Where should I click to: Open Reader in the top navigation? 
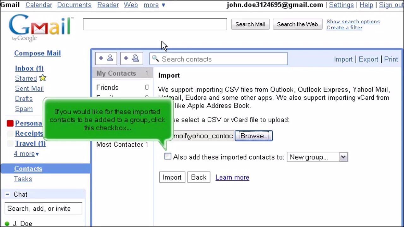[x=108, y=5]
